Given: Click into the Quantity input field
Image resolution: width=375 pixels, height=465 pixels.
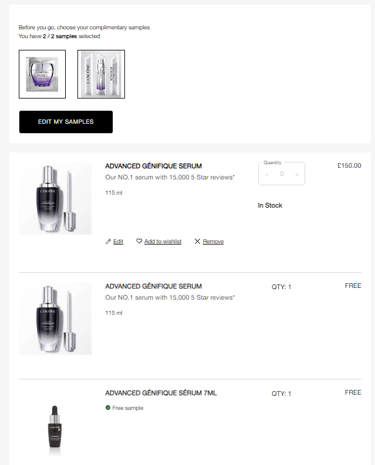Looking at the screenshot, I should click(282, 174).
